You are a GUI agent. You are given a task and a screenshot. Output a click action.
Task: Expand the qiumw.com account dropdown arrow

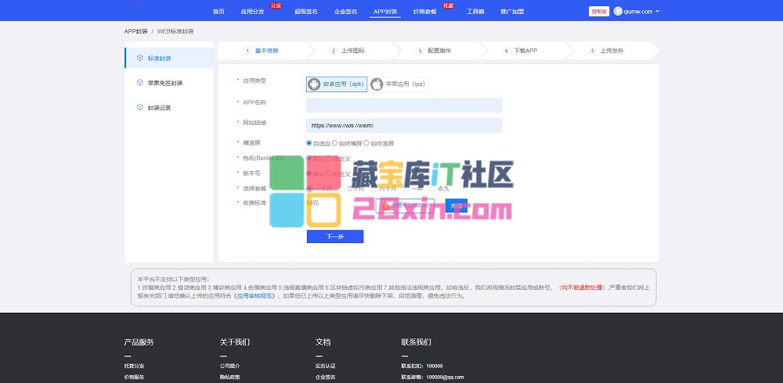pyautogui.click(x=658, y=12)
